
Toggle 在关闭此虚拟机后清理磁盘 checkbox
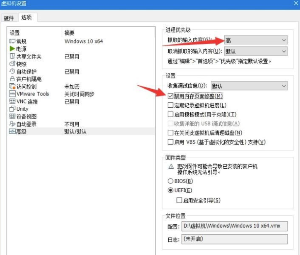click(170, 133)
